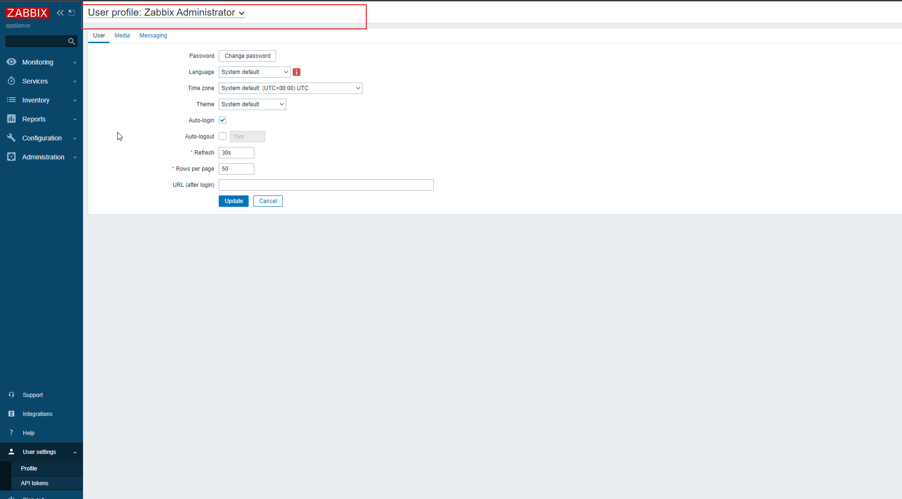Click the Monitoring eye icon
The width and height of the screenshot is (902, 499).
click(11, 62)
